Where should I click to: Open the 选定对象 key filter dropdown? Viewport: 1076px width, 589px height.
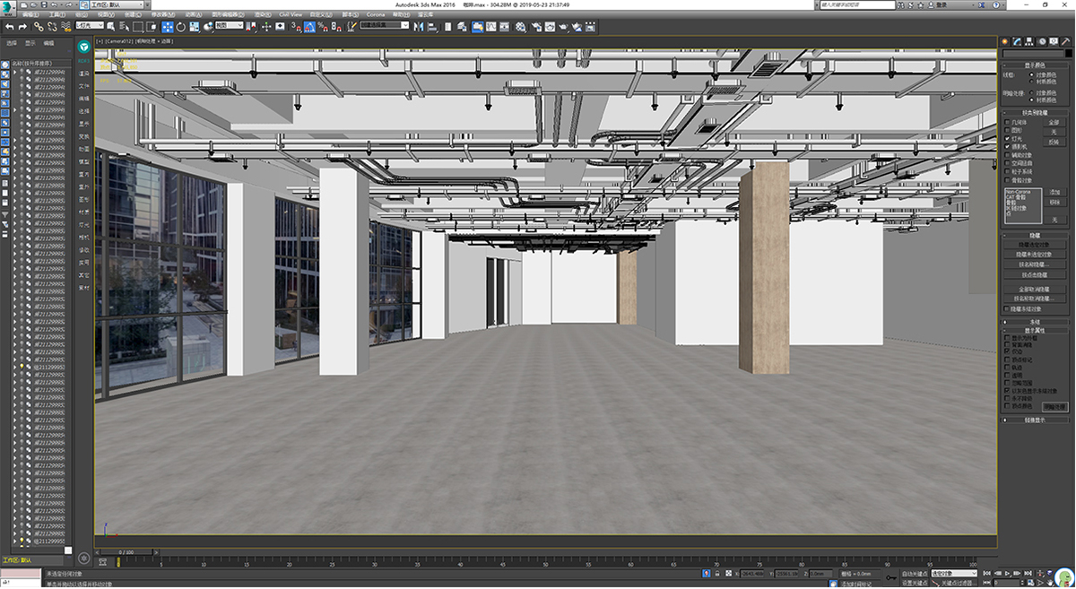(952, 573)
